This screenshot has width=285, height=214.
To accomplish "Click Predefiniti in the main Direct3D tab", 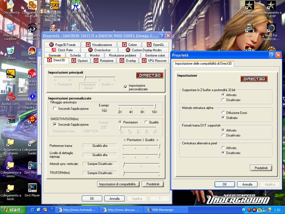I will point(153,184).
